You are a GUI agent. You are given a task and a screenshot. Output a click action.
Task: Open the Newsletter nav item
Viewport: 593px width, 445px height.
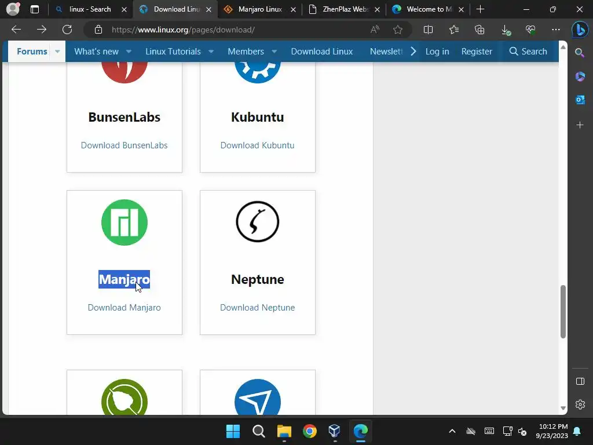(x=386, y=52)
